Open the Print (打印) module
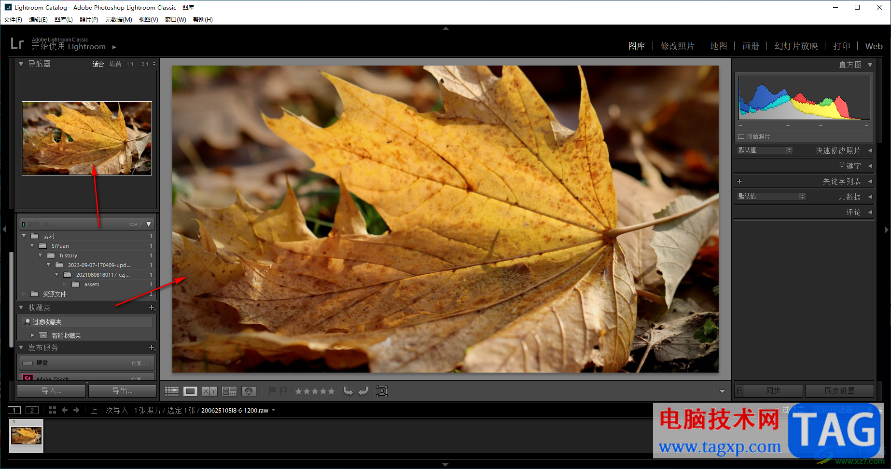Screen dimensions: 891x469 (842, 46)
